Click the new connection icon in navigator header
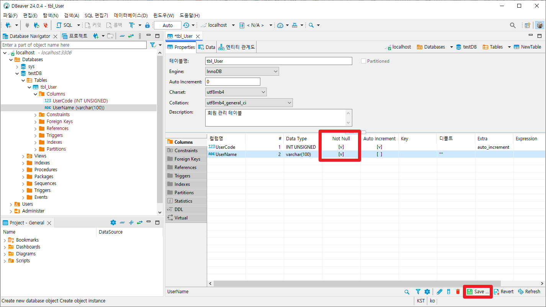Viewport: 546px width, 307px height. coord(96,36)
